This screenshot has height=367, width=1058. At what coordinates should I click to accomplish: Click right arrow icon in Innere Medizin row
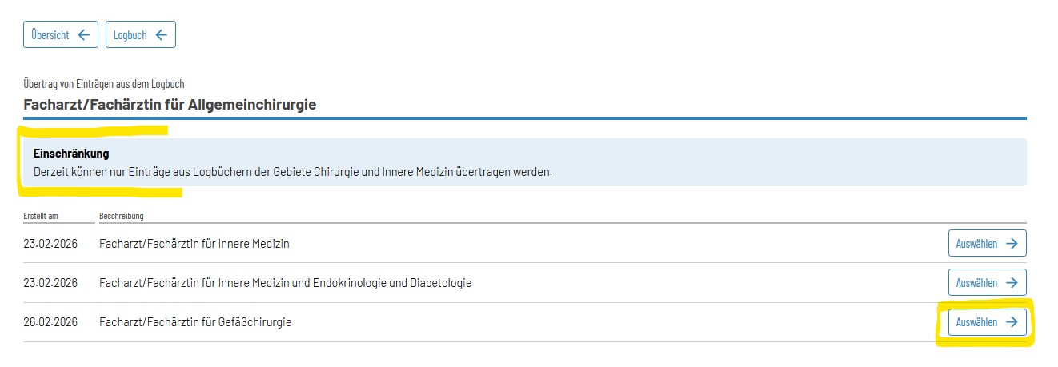1012,244
